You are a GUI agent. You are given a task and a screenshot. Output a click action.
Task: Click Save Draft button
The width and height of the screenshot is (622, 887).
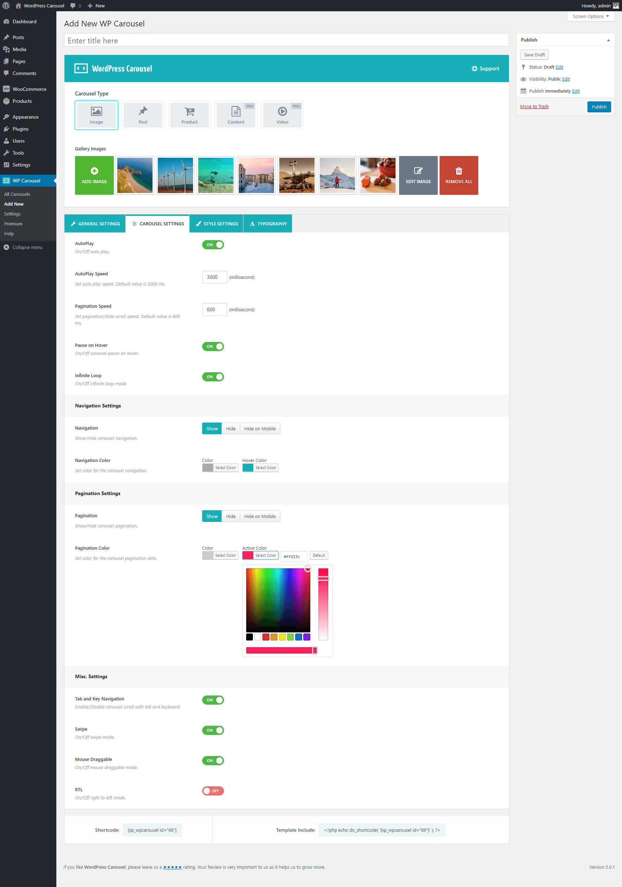click(x=534, y=55)
